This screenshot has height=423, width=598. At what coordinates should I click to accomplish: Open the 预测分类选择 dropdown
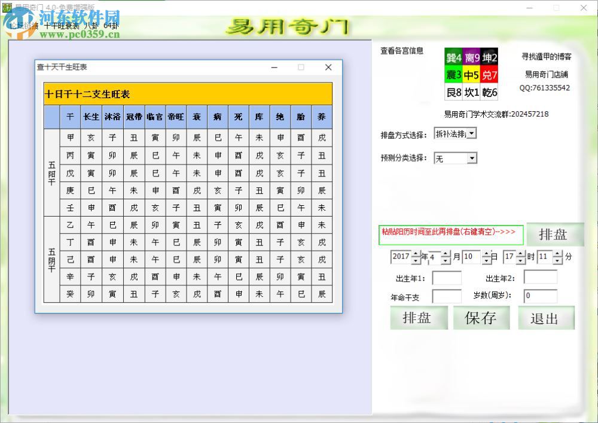click(471, 159)
